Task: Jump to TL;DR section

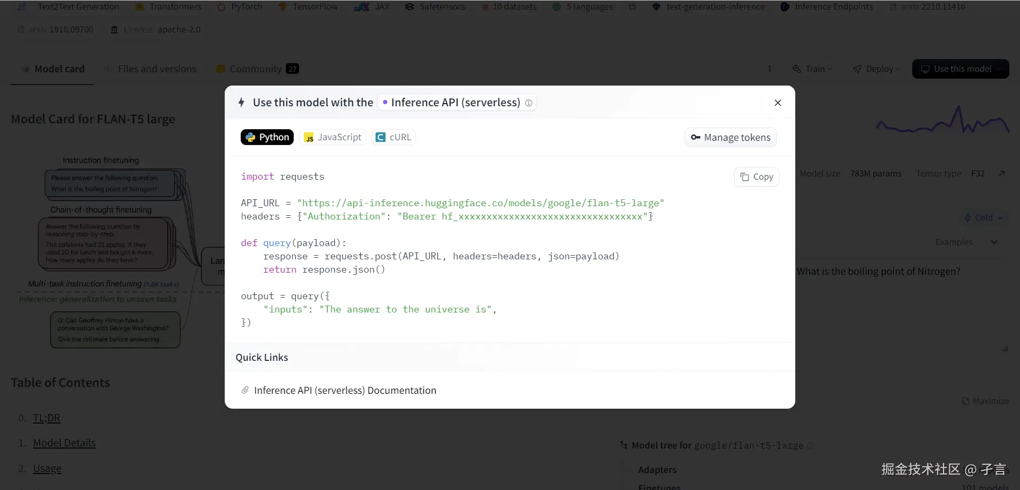Action: 47,418
